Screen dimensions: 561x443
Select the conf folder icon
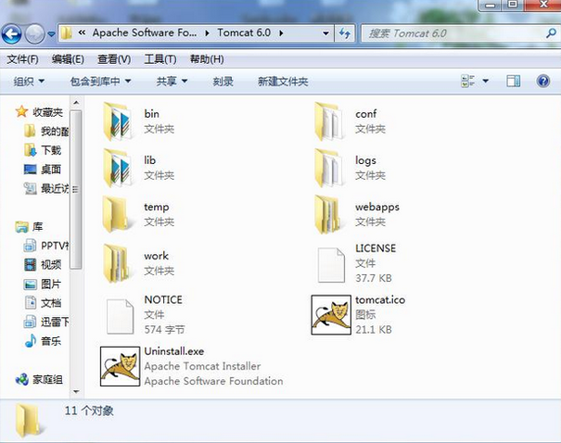[x=328, y=121]
